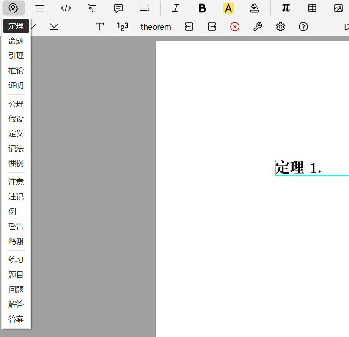Expand the three-line section menu icon

coord(40,8)
